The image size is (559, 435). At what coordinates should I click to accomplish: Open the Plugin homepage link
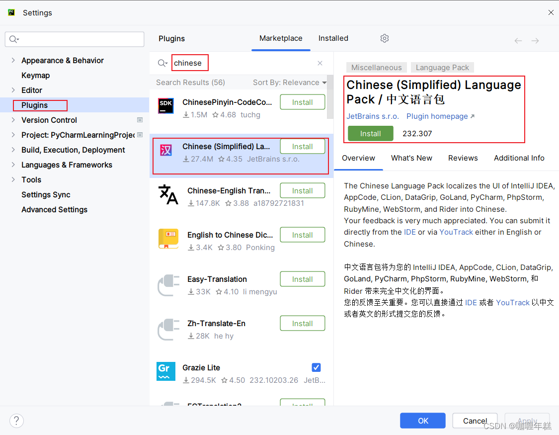pyautogui.click(x=437, y=116)
